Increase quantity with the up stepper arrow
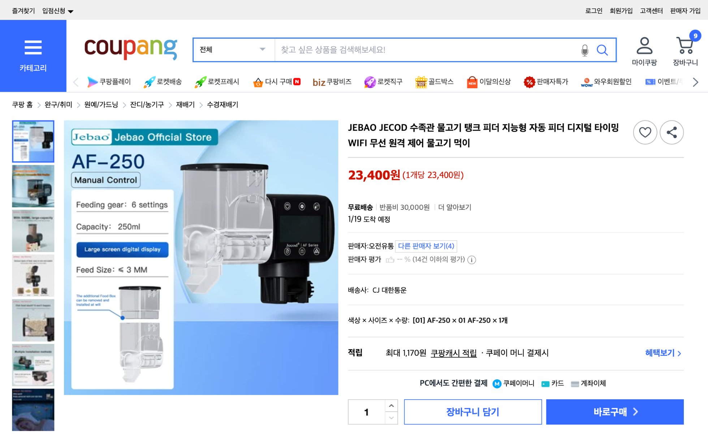The width and height of the screenshot is (708, 434). (390, 406)
